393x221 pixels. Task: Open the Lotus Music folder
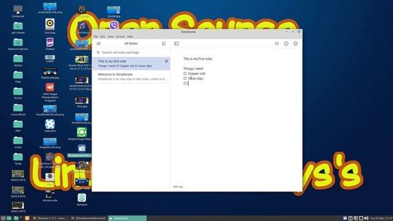(18, 110)
